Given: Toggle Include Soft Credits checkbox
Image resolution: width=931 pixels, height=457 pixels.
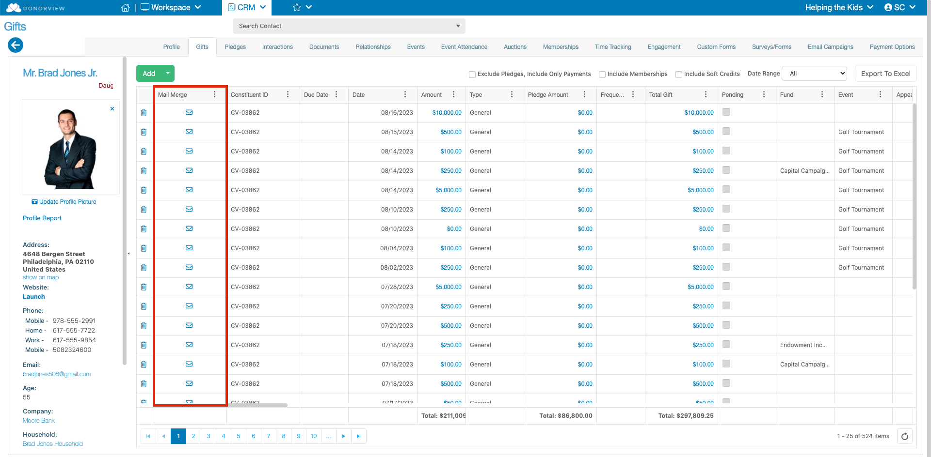Looking at the screenshot, I should [x=678, y=75].
